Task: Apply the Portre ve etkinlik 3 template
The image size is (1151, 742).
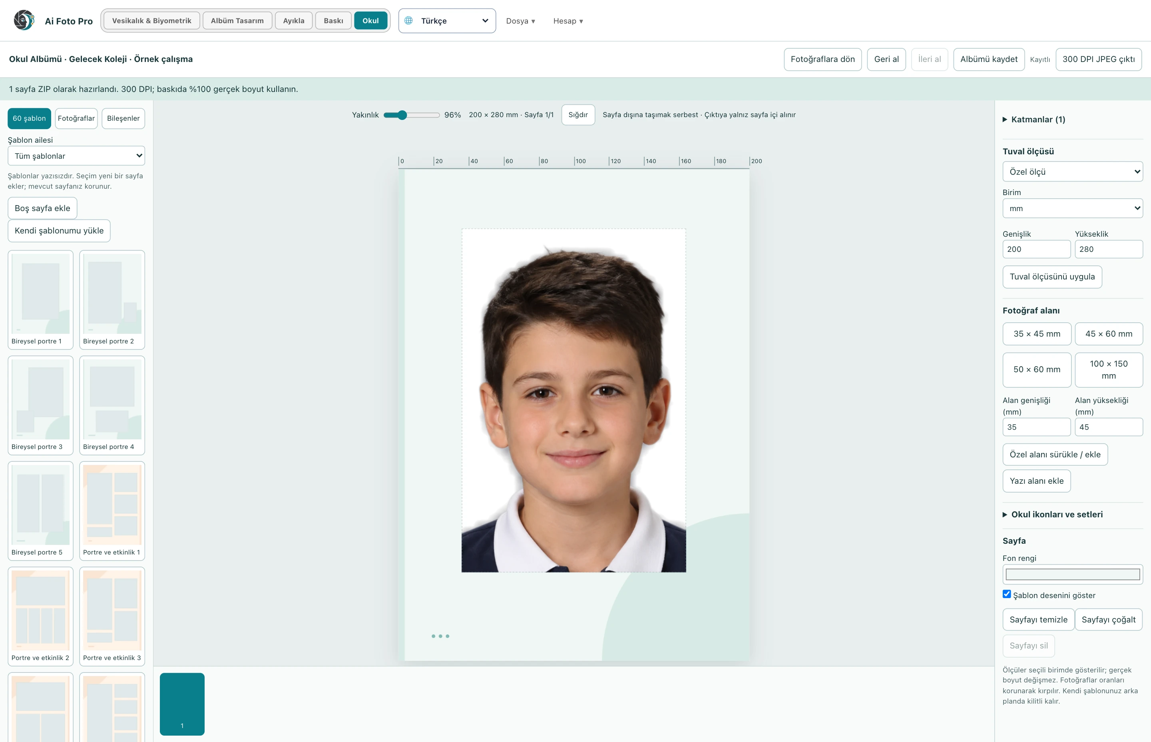Action: 112,616
